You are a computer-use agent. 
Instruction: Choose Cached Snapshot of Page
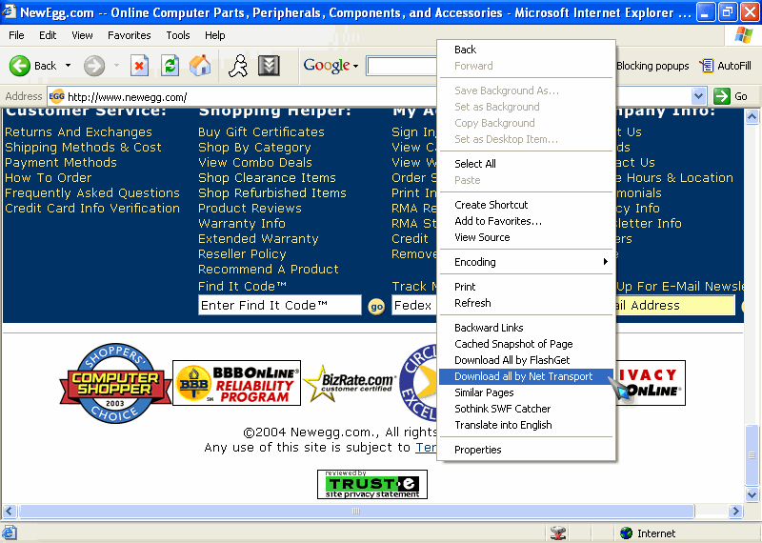(x=528, y=344)
